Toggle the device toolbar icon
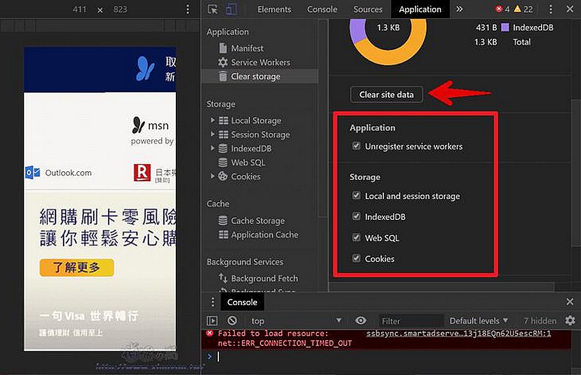The image size is (581, 375). [x=231, y=9]
